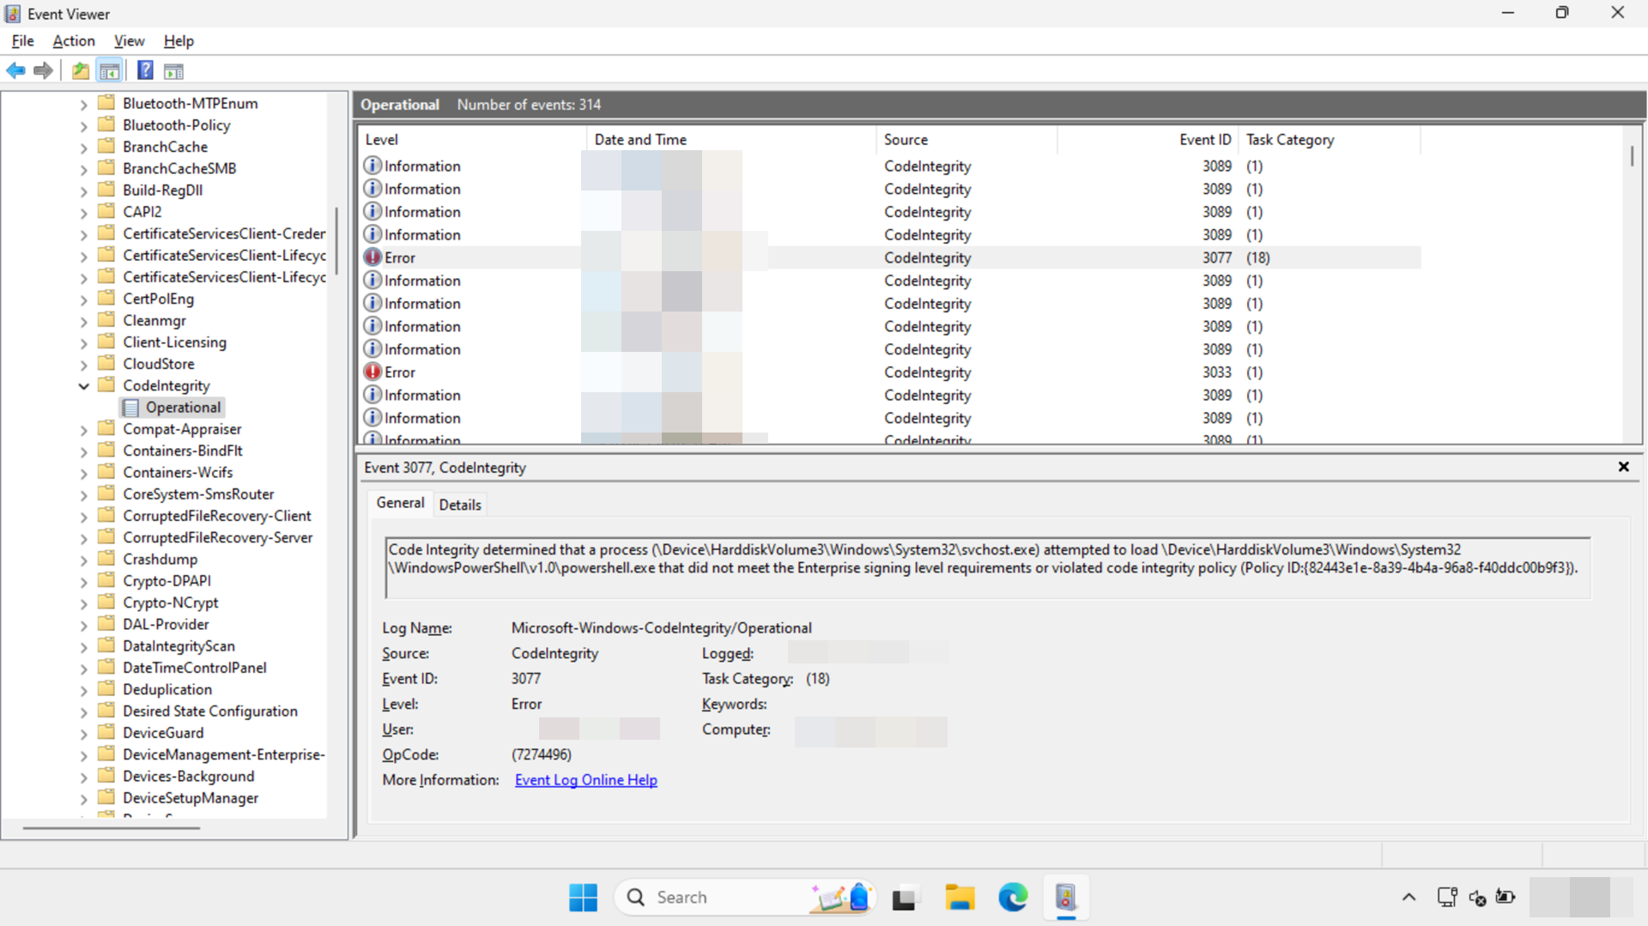Close the event preview pane

click(x=1623, y=467)
